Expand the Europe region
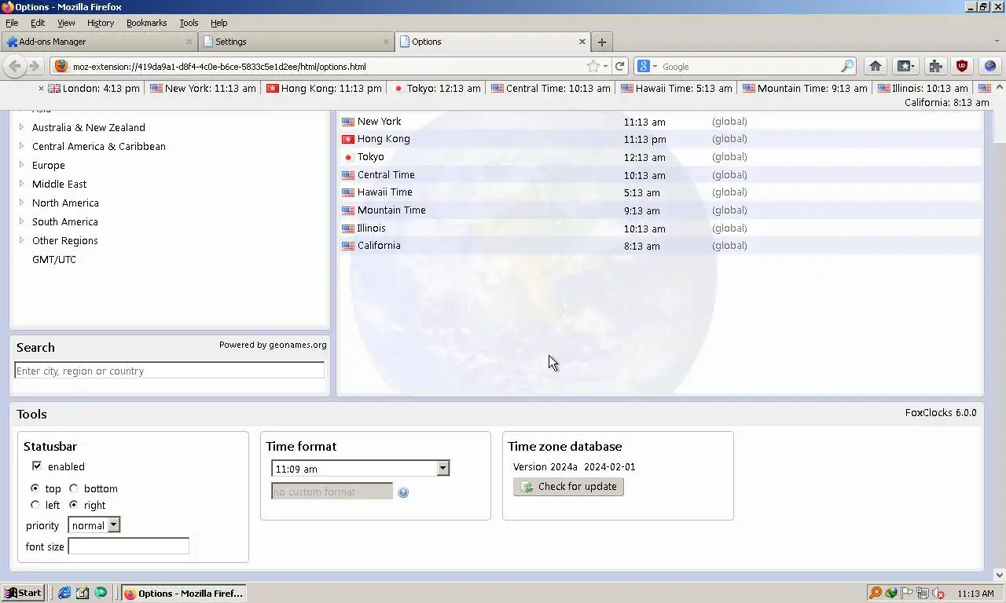 tap(22, 165)
